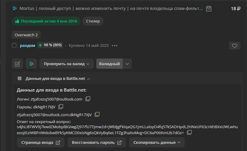Add listing to favorites with heart icon
247x151 pixels.
235,46
